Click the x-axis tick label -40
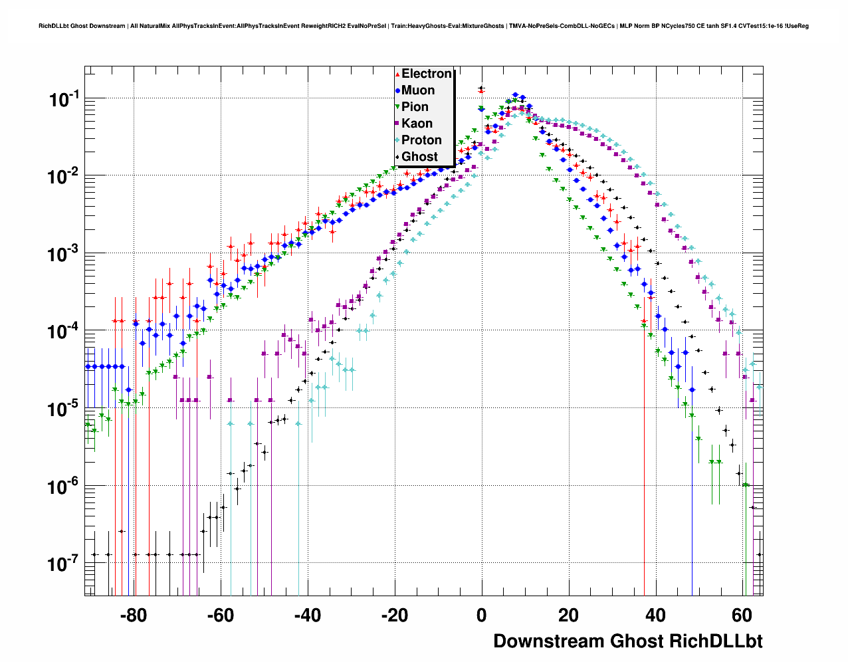This screenshot has width=848, height=662. pyautogui.click(x=307, y=615)
